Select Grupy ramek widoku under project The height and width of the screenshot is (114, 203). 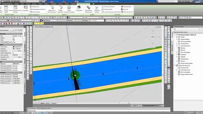[187, 63]
